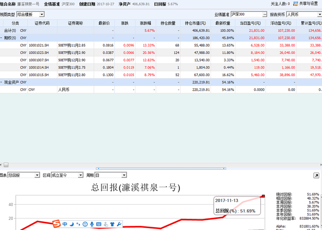Open the emoji smiley panel in Sogou toolbar
Image resolution: width=322 pixels, height=230 pixels.
click(x=85, y=224)
